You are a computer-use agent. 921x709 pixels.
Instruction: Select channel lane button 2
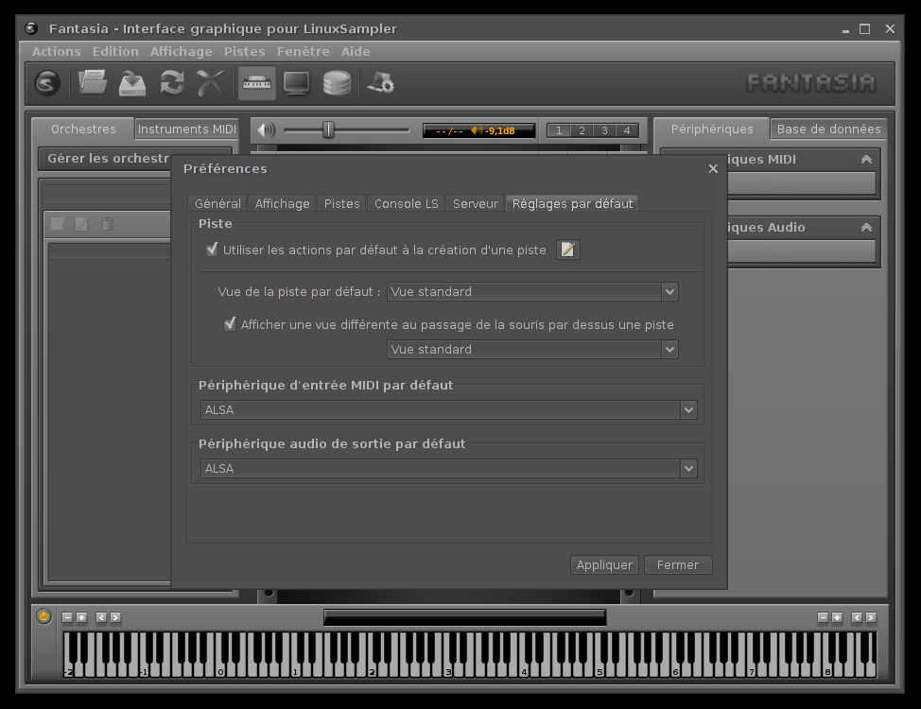[x=582, y=130]
